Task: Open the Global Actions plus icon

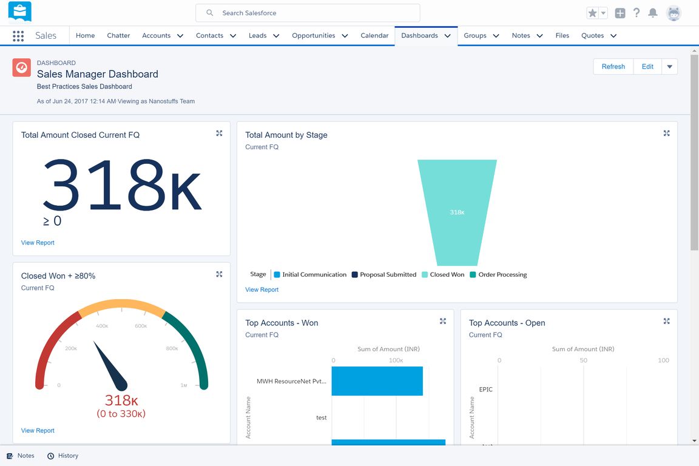Action: [620, 13]
